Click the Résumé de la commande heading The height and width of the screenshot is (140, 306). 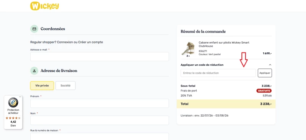tap(203, 31)
